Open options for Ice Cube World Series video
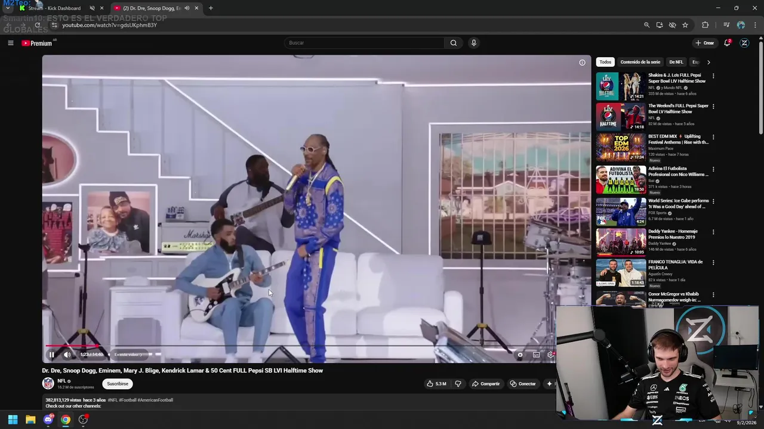Image resolution: width=764 pixels, height=429 pixels. pos(713,201)
